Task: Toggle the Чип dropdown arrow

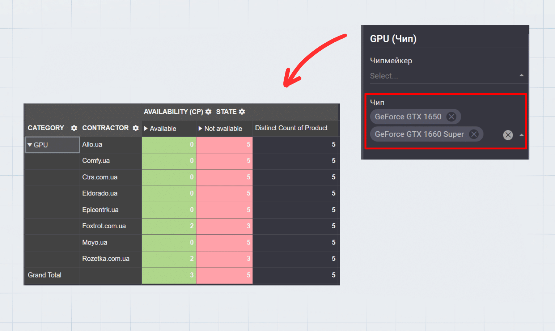Action: [x=521, y=135]
